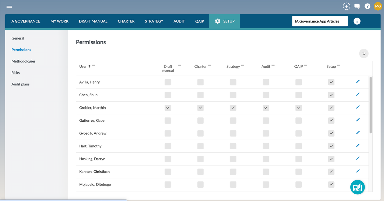Screen dimensions: 384x201
Task: Toggle Setup checkbox for Chen, Shun
Action: (331, 95)
